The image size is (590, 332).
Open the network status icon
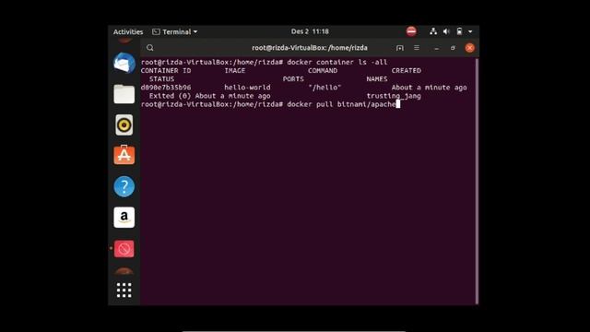coord(433,31)
